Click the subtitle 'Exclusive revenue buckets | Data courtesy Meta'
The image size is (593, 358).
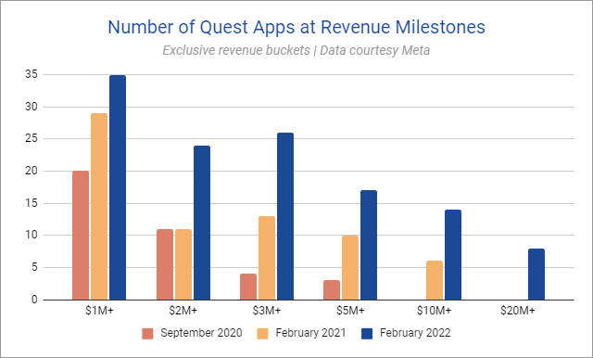click(x=296, y=50)
